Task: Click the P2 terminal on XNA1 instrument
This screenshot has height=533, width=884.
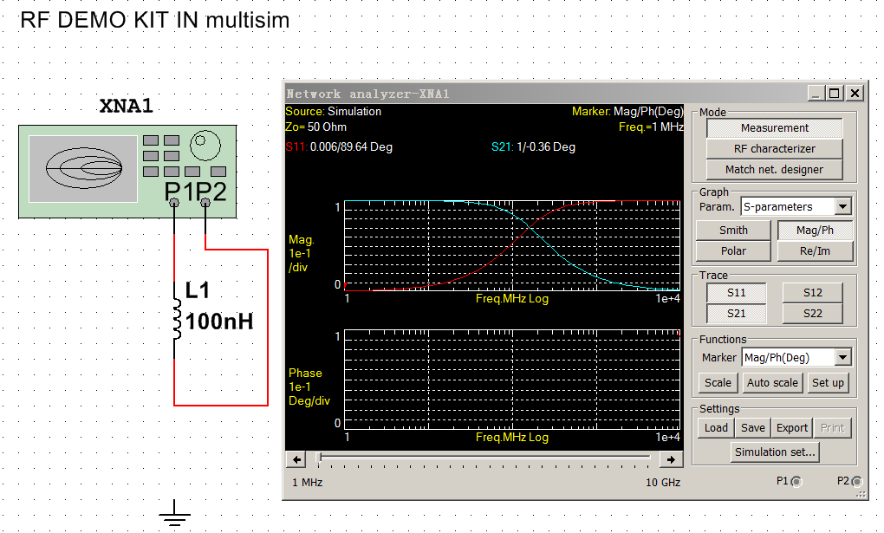Action: click(x=205, y=203)
